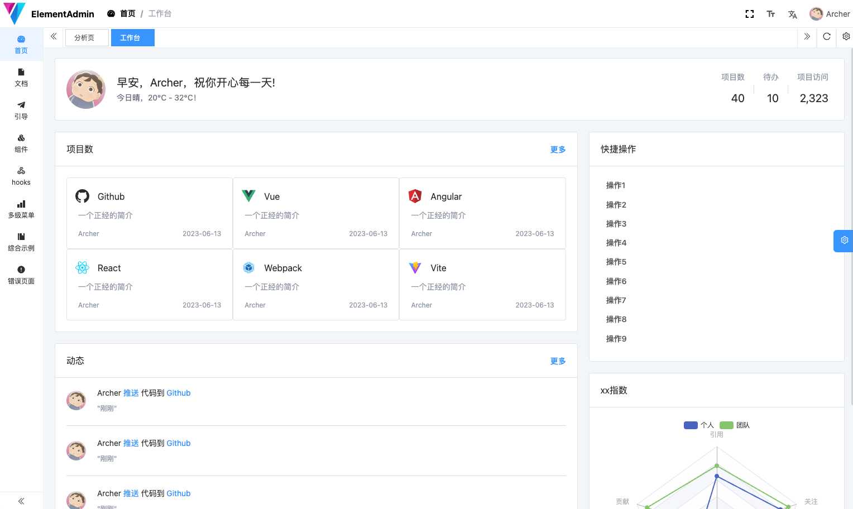Click large Archer avatar in greeting card
Viewport: 853px width, 509px height.
[x=86, y=89]
